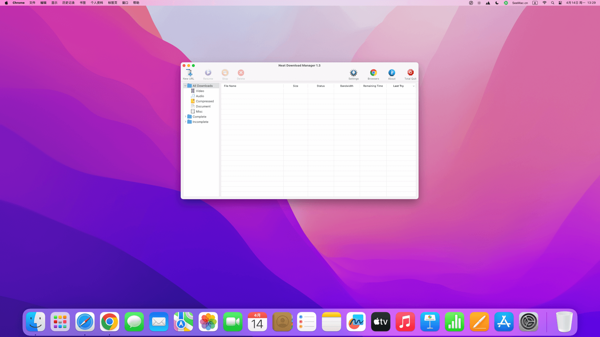This screenshot has width=600, height=337.
Task: Click the Stop download icon
Action: [225, 73]
